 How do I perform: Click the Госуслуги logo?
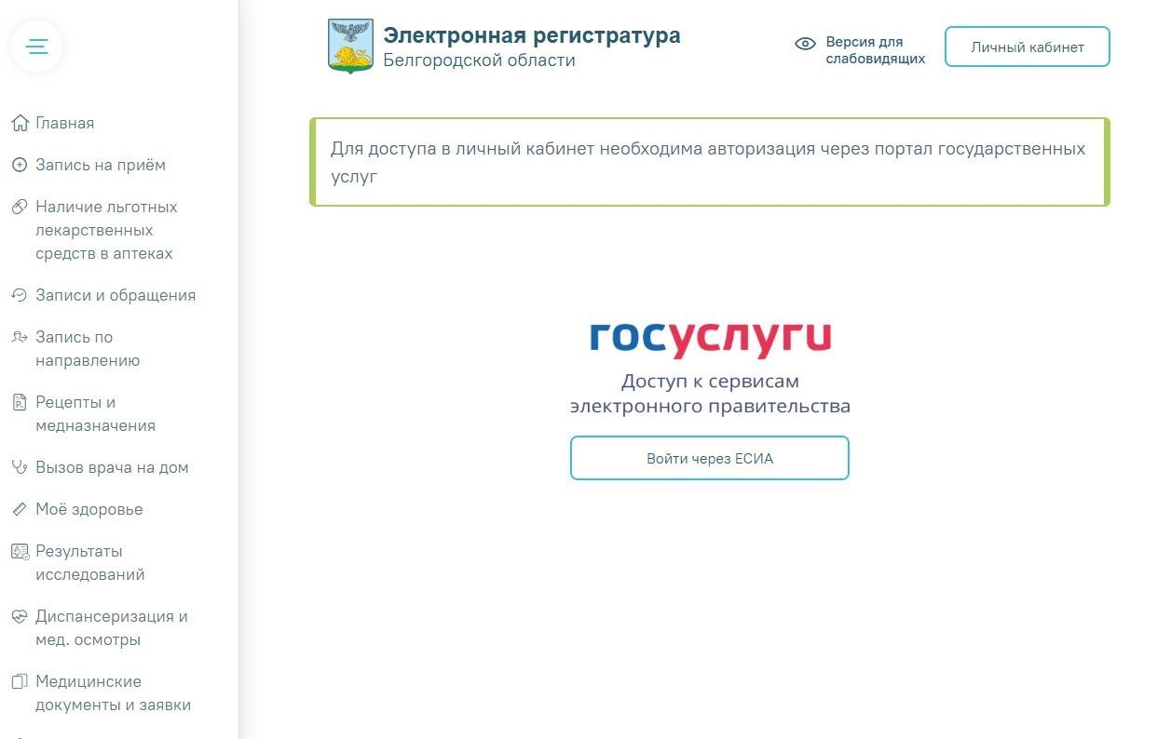pos(709,339)
